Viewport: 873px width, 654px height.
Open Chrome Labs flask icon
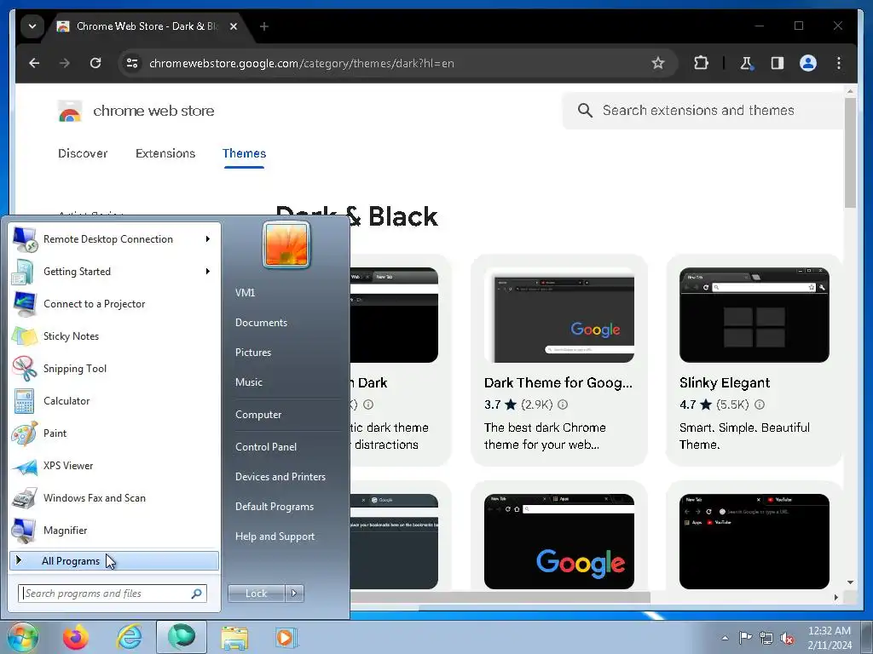[747, 63]
